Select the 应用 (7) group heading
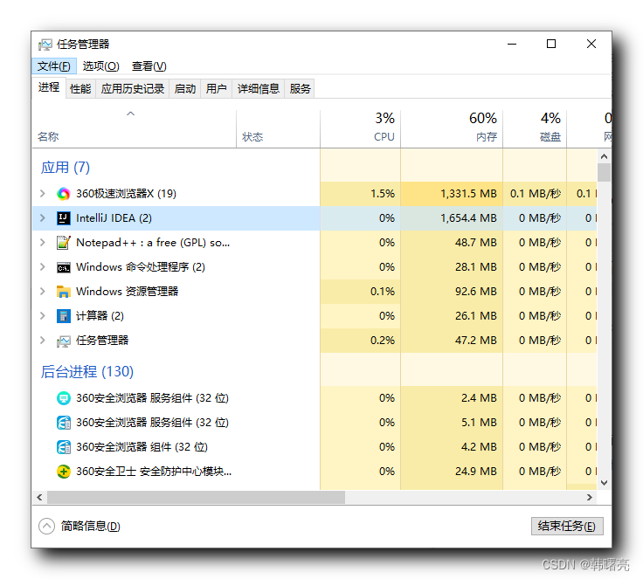643x579 pixels. pyautogui.click(x=66, y=168)
